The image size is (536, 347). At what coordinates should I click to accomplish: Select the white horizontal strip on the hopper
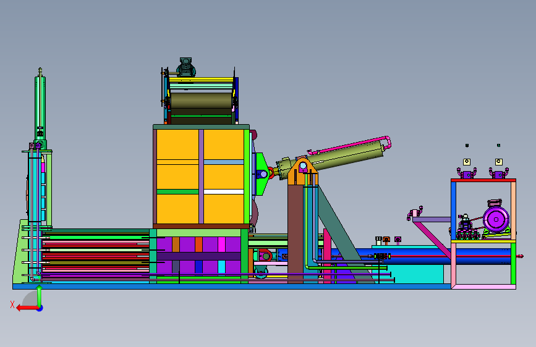click(224, 192)
